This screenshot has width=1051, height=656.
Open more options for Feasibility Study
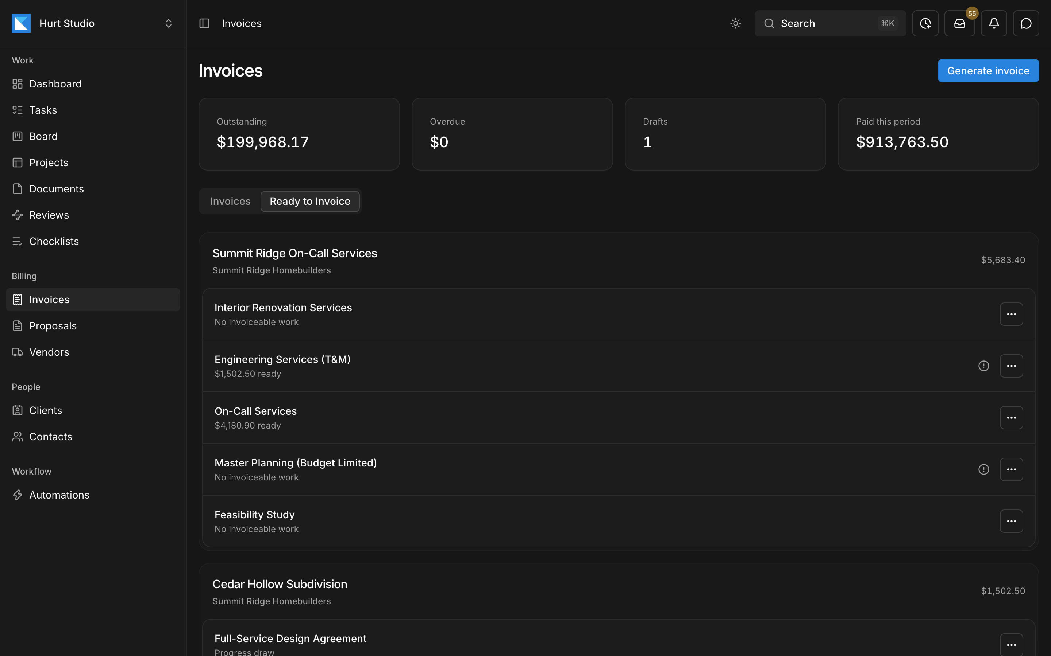coord(1011,521)
